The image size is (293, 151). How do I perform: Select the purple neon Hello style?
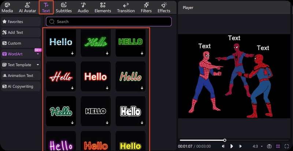pyautogui.click(x=61, y=141)
